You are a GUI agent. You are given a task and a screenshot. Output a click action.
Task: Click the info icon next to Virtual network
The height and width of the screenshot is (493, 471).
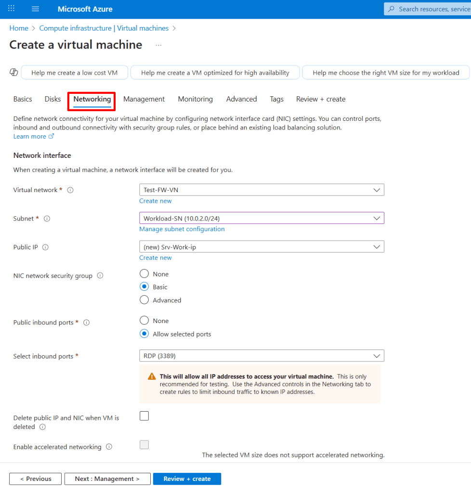70,190
